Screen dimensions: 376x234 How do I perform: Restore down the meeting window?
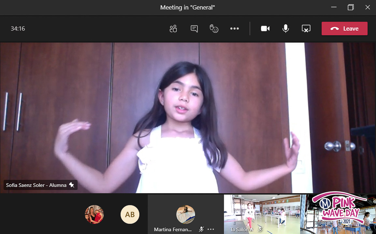[x=351, y=7]
